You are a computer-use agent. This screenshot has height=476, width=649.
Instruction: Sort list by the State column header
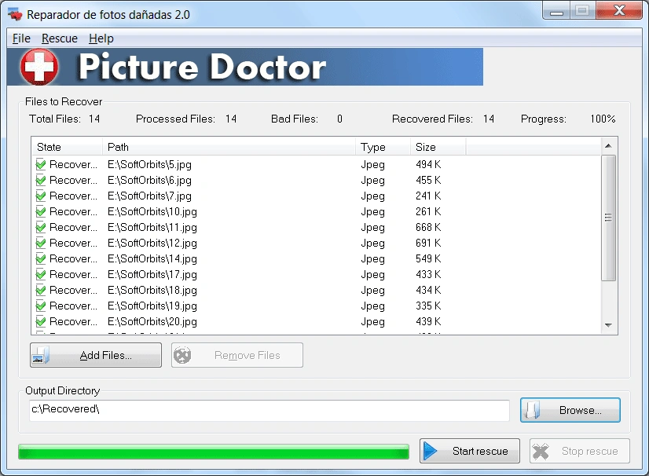pos(67,147)
